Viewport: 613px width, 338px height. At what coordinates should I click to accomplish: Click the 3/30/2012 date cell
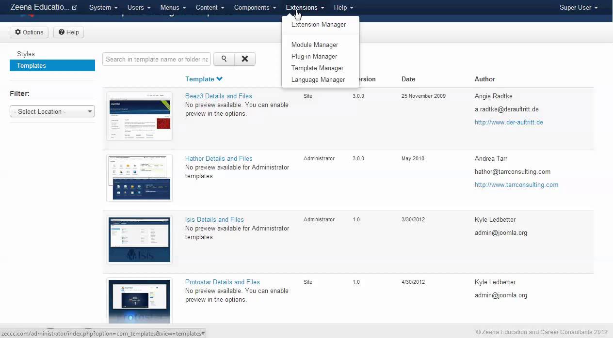413,219
